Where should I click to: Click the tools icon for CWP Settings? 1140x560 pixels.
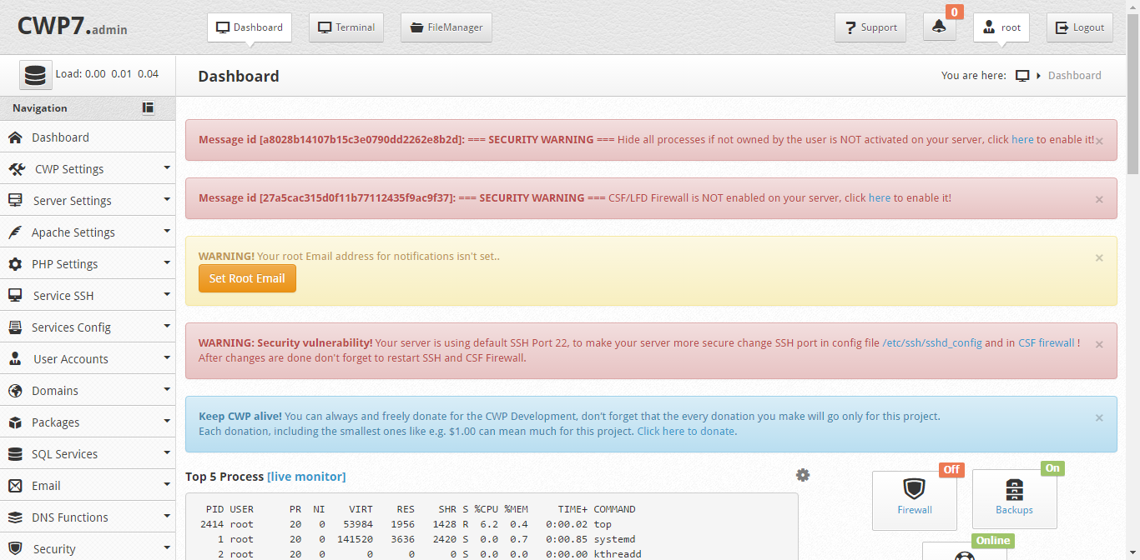coord(17,169)
